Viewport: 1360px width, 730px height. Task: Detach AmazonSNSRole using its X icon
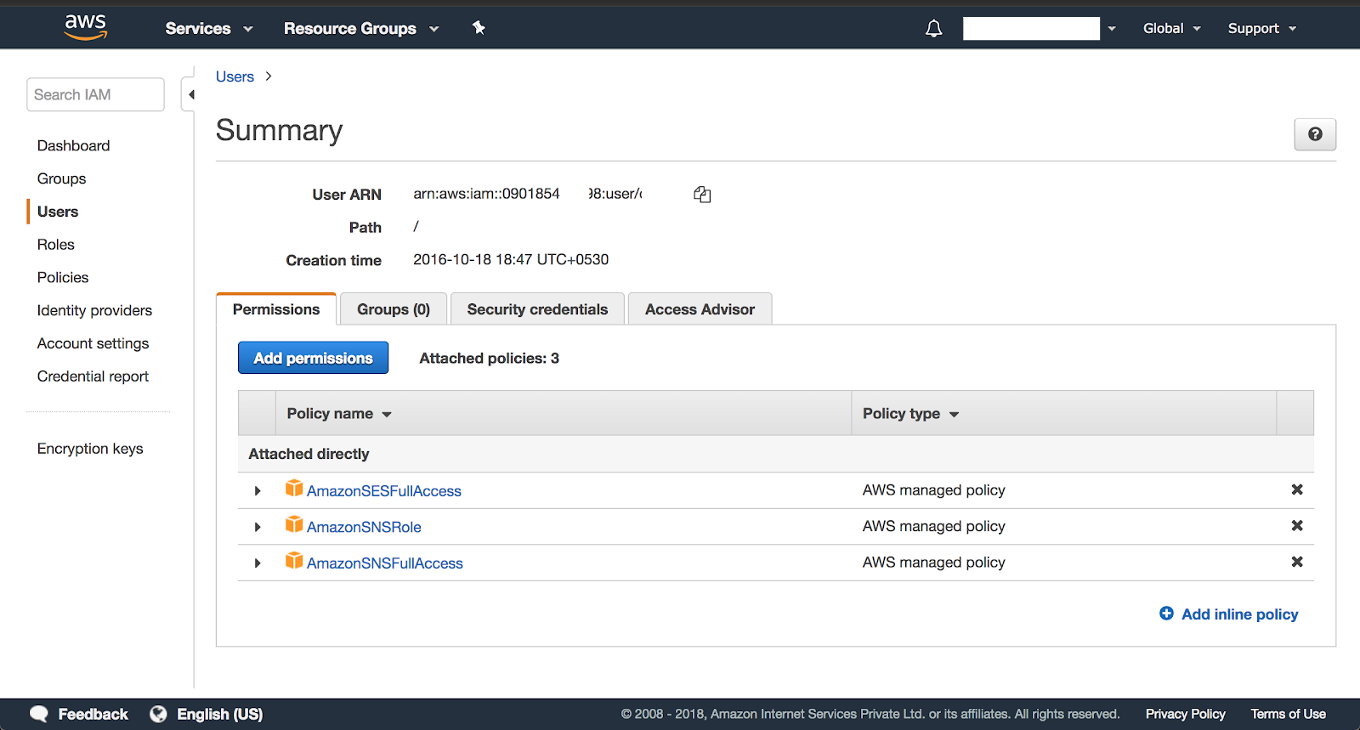point(1297,526)
